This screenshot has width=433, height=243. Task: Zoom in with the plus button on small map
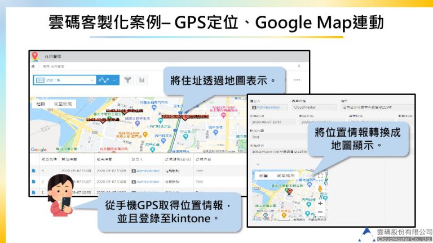coord(320,203)
